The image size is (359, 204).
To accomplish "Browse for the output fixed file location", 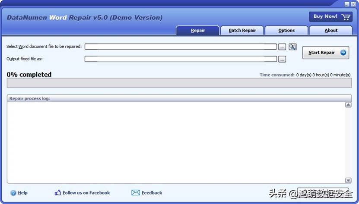I will pos(282,59).
